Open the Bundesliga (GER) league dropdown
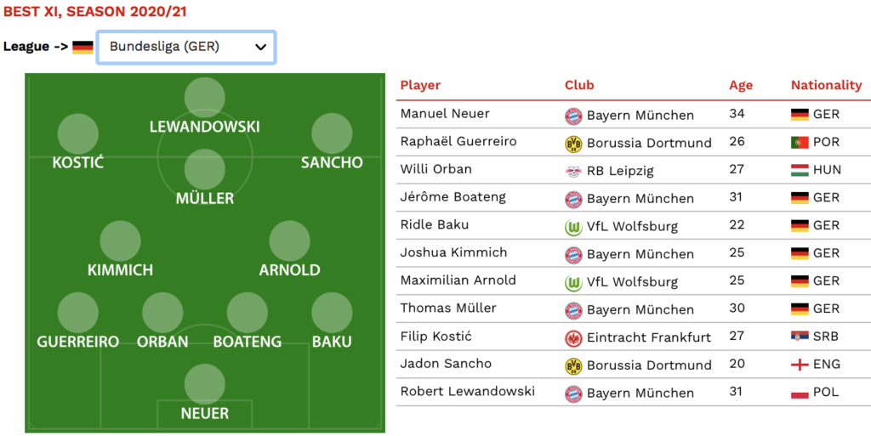 [186, 47]
